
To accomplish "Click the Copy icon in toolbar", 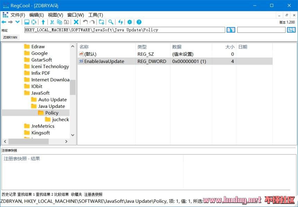I will 59,22.
